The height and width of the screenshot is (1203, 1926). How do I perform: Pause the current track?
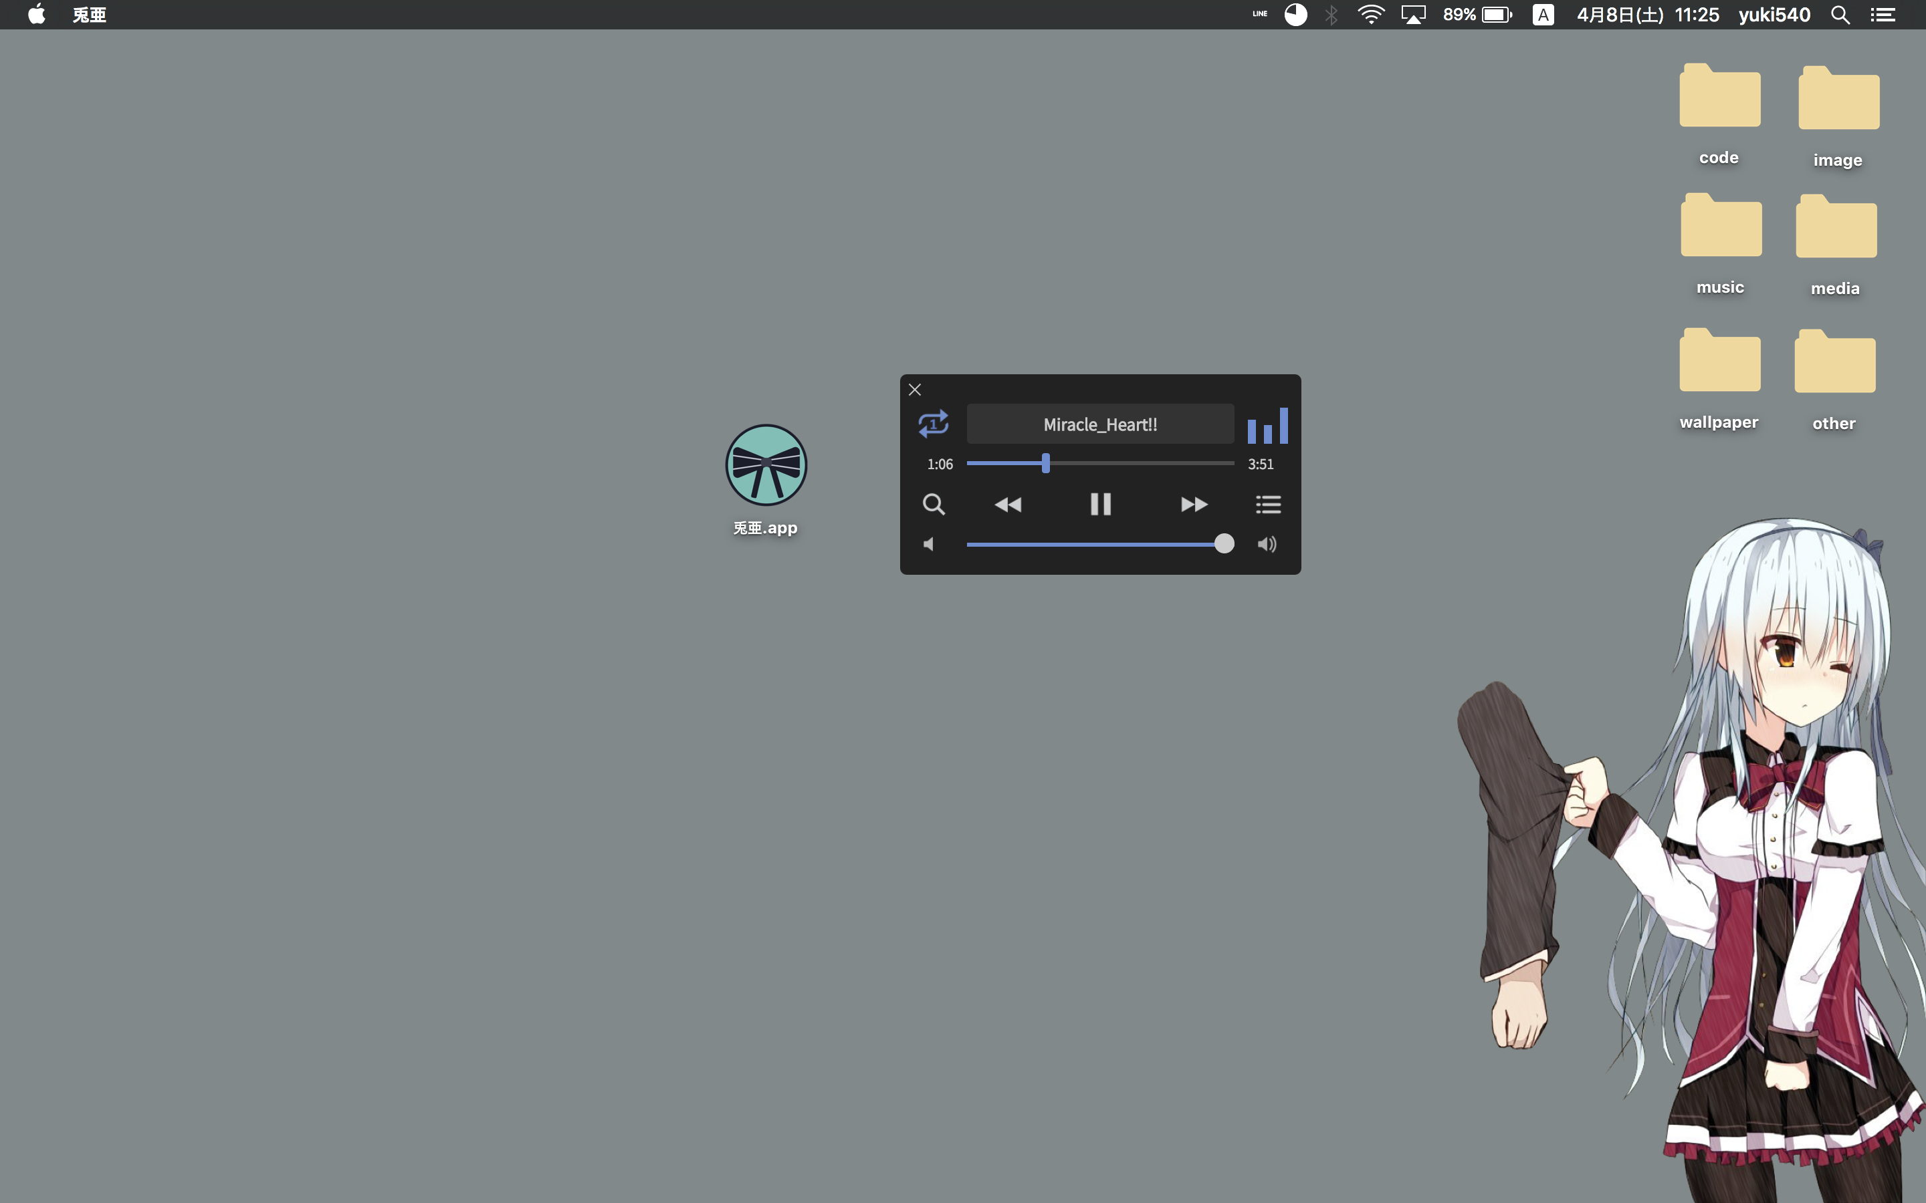click(1100, 504)
